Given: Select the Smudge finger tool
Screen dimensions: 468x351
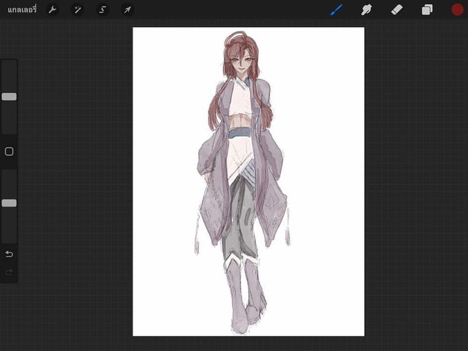Looking at the screenshot, I should tap(367, 10).
